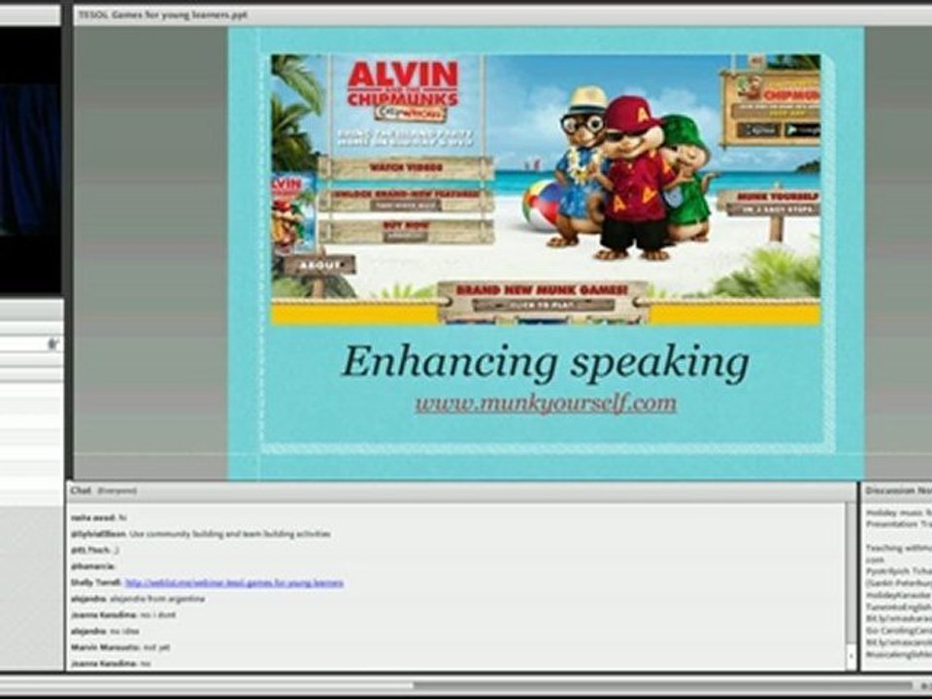The height and width of the screenshot is (699, 932).
Task: Click the 'TESOL Games for young learners.ppt' title
Action: [x=163, y=15]
